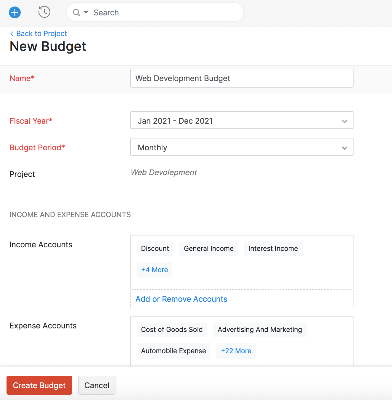Click the blue plus icon to create new
392x400 pixels.
coord(15,12)
